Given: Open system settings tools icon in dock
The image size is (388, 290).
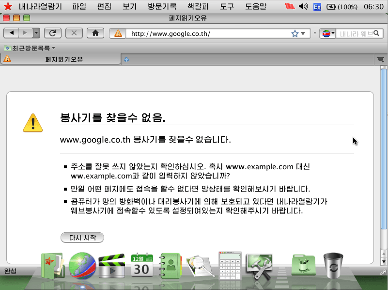Looking at the screenshot, I should click(x=259, y=266).
